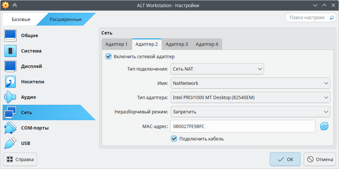Expand the Тип адаптера dropdown list
Viewport: 339px width, 169px height.
[x=250, y=98]
